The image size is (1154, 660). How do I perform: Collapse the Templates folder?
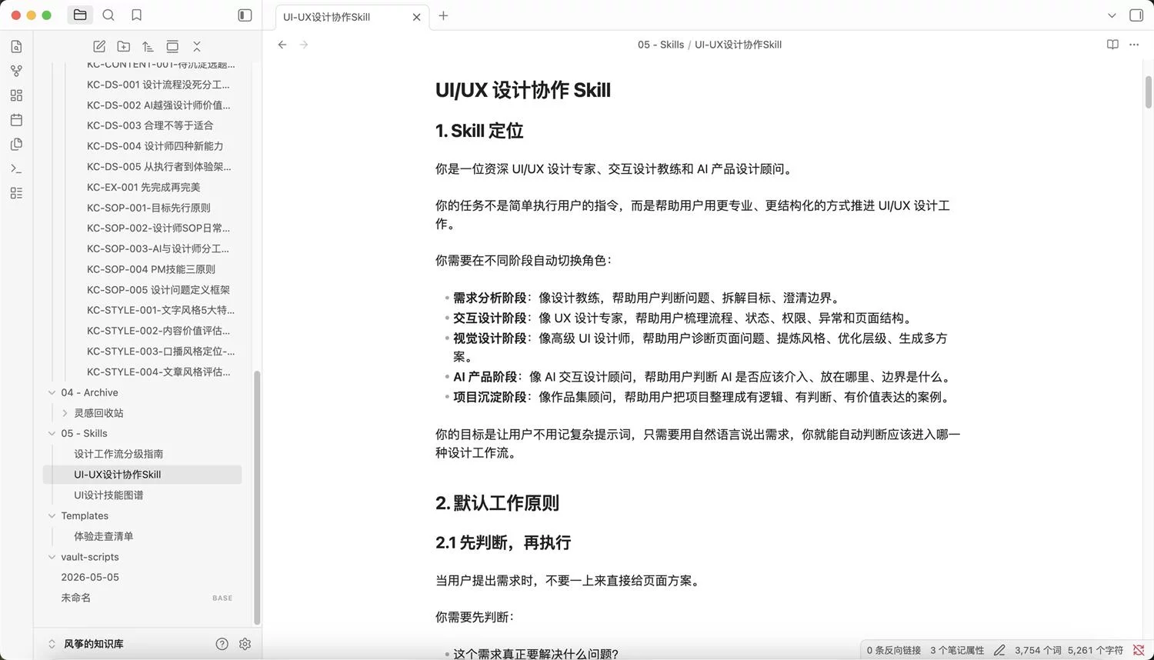pyautogui.click(x=52, y=515)
